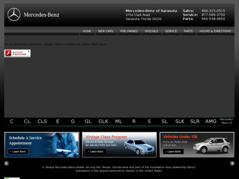Click the Service phone number 877-589-3790
Screen dimensions: 239x179
(213, 15)
